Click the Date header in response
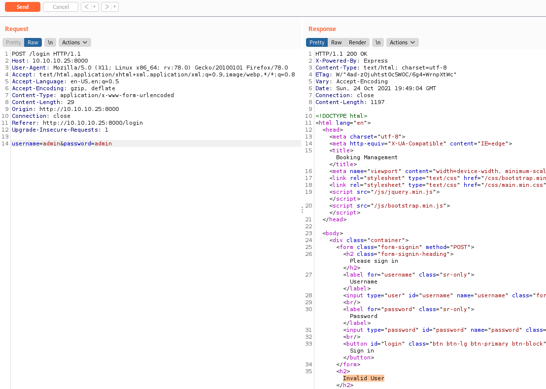This screenshot has width=546, height=389. [375, 88]
